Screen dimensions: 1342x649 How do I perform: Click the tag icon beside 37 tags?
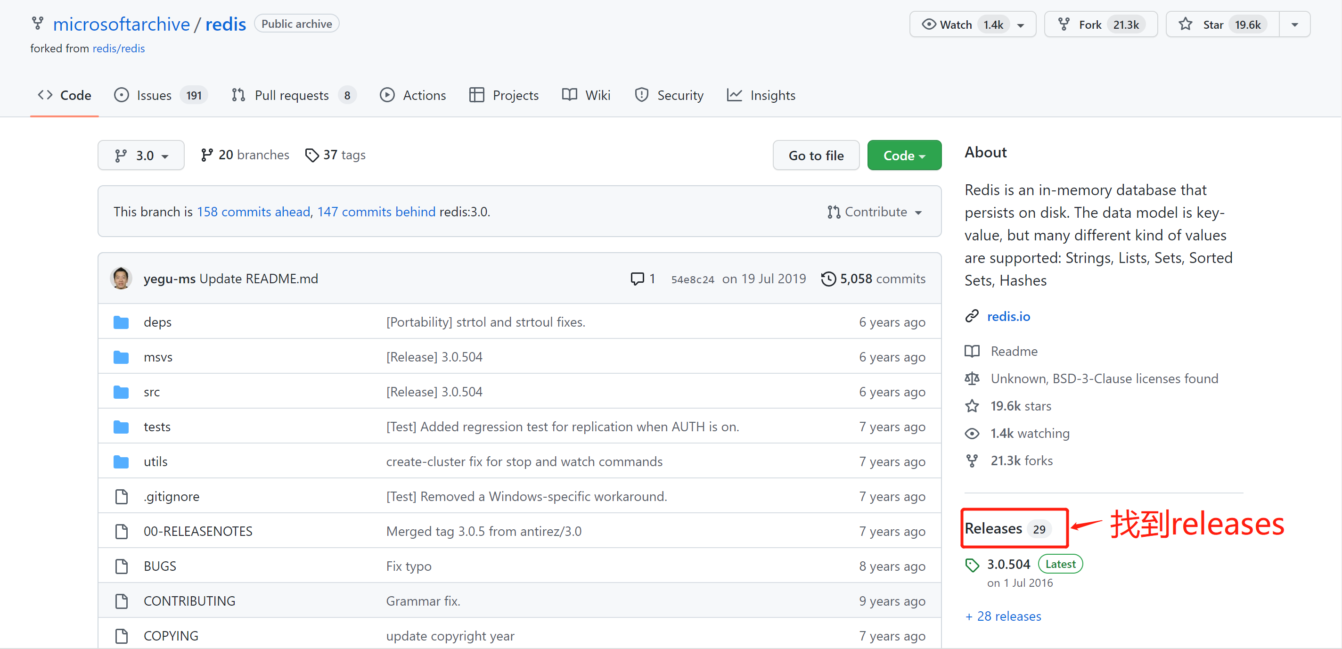(311, 156)
